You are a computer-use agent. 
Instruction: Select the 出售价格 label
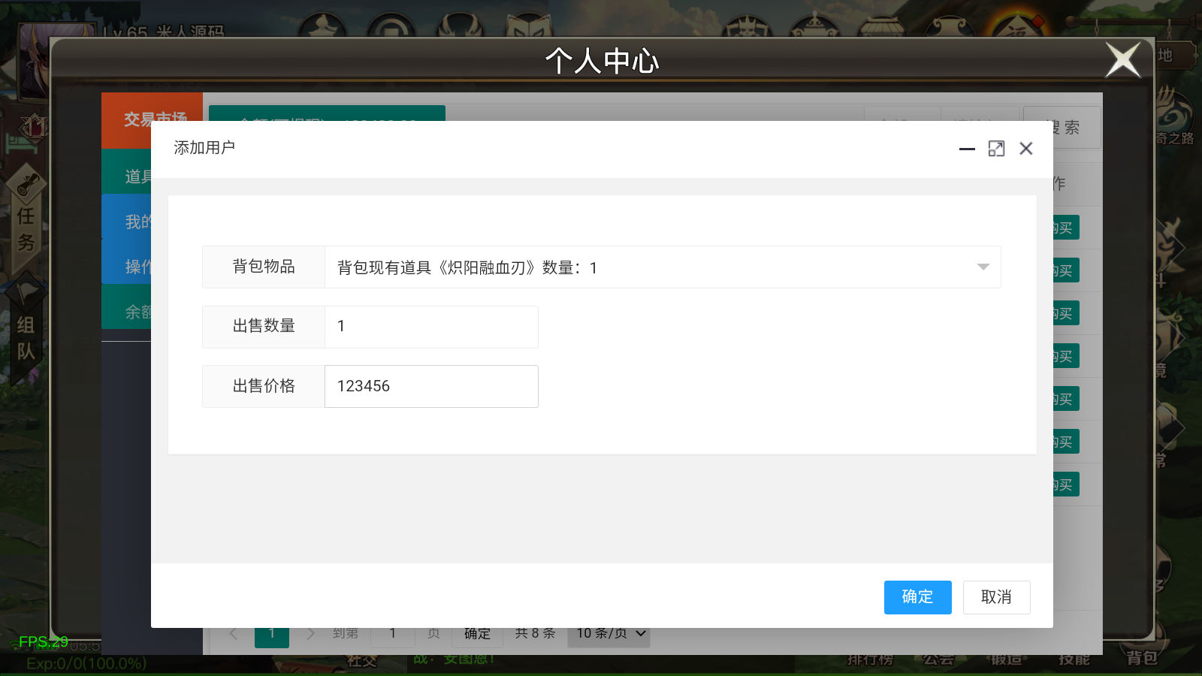264,386
